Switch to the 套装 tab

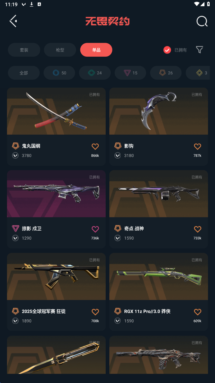(24, 50)
